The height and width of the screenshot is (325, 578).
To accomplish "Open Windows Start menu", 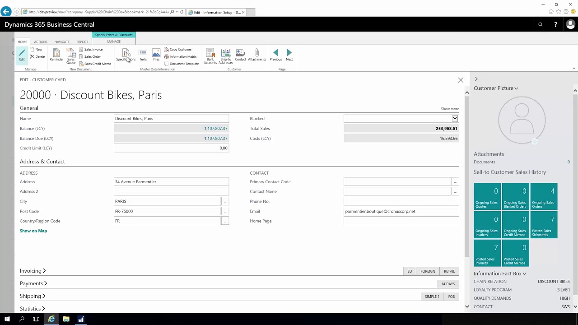I will tap(7, 319).
